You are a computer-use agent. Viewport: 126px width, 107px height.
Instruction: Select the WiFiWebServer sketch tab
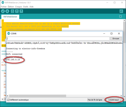(10, 17)
